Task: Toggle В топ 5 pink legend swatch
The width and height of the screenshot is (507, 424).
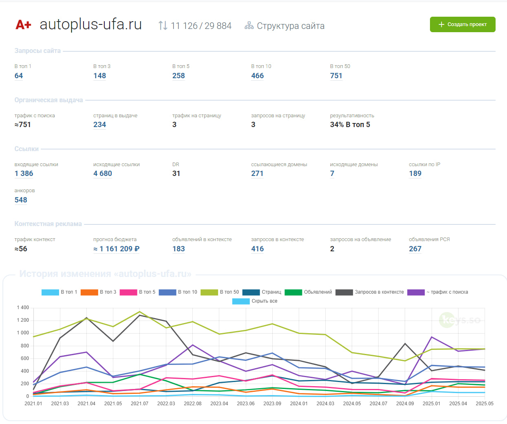Action: [128, 292]
